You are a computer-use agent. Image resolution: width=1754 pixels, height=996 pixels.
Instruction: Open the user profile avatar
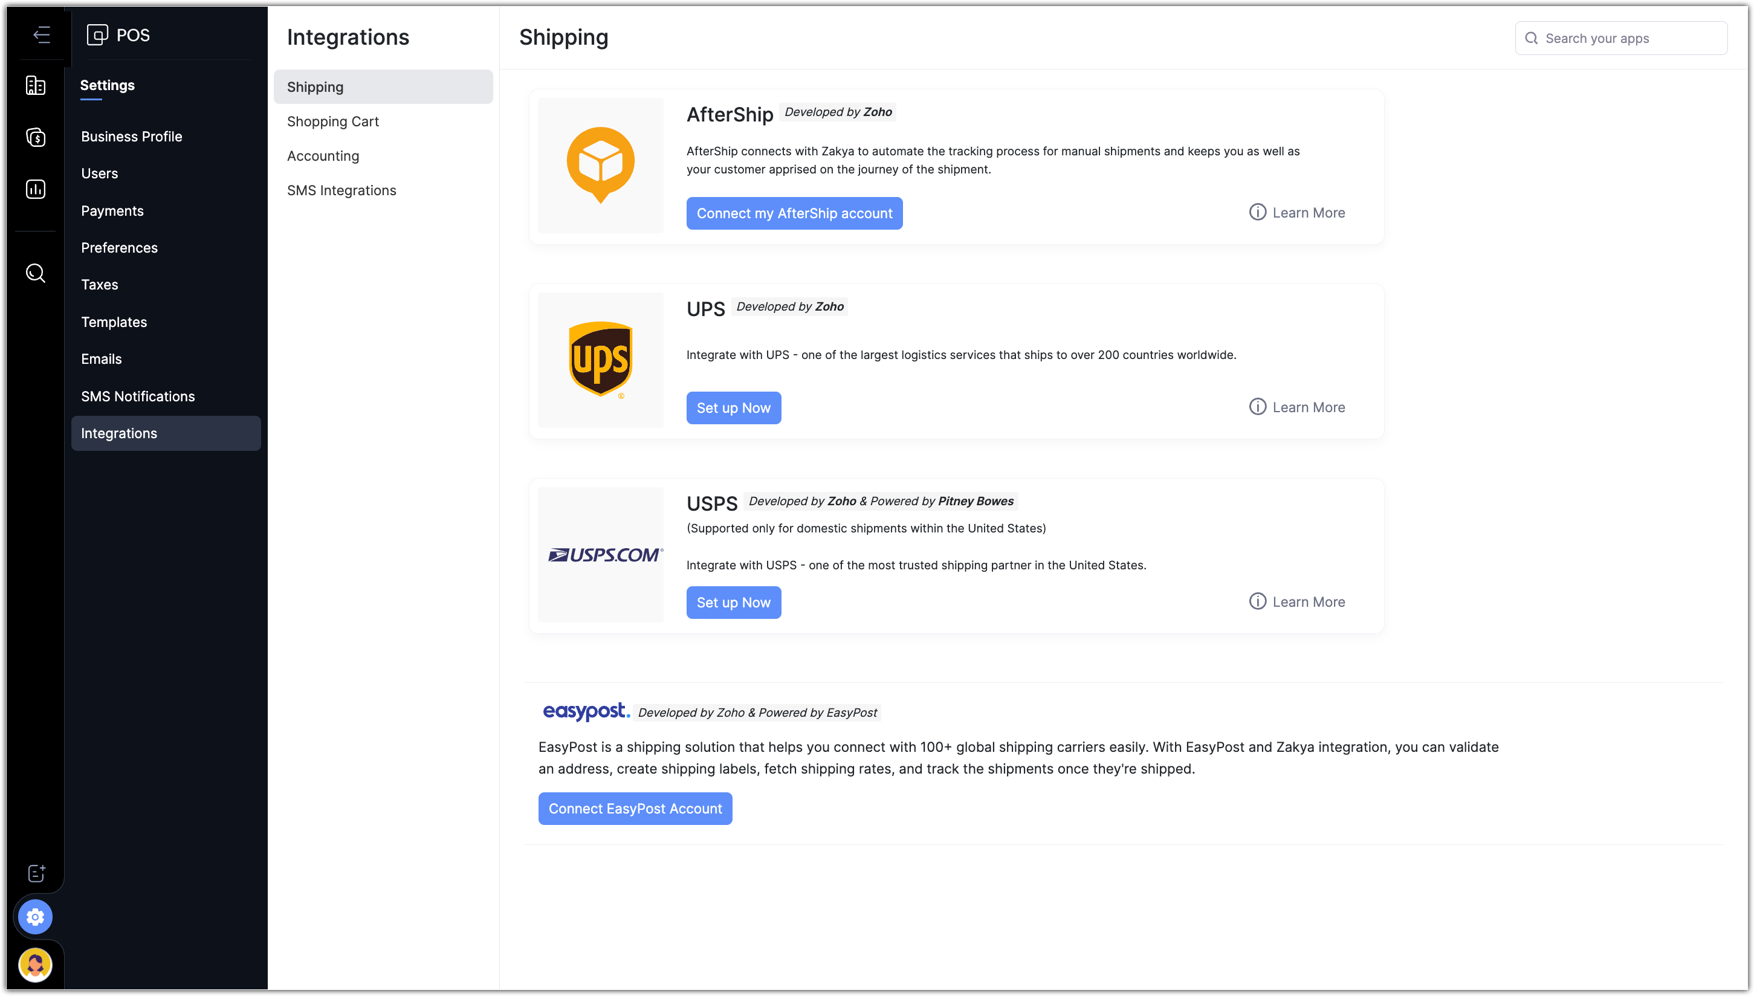(36, 965)
